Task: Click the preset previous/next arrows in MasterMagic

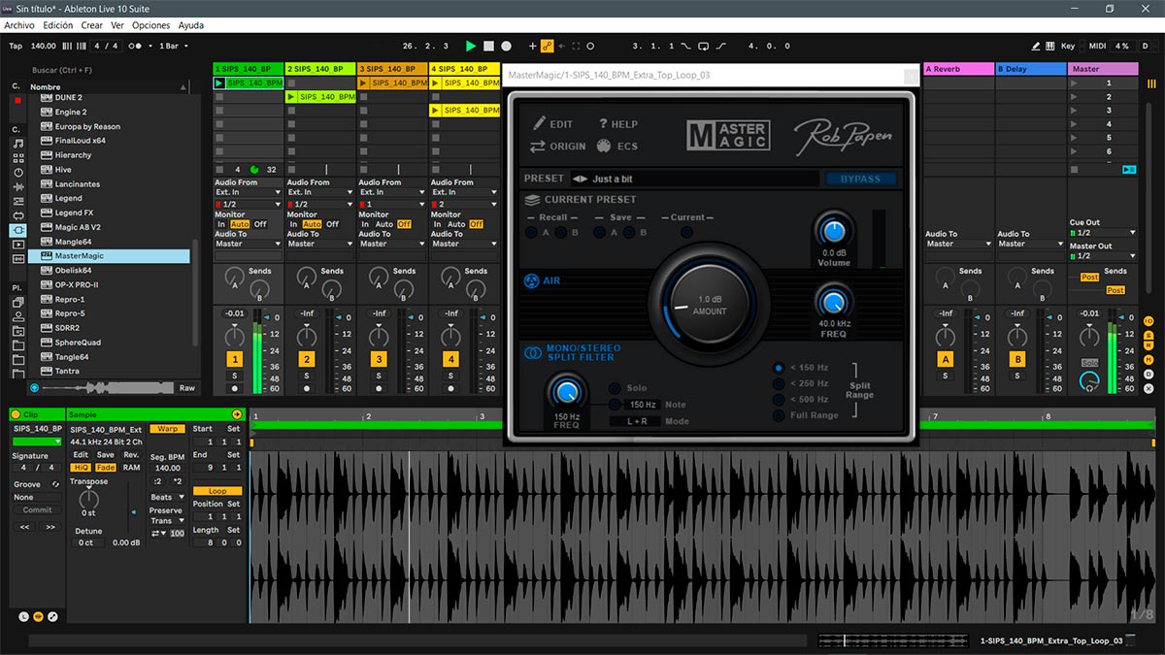Action: click(x=580, y=179)
